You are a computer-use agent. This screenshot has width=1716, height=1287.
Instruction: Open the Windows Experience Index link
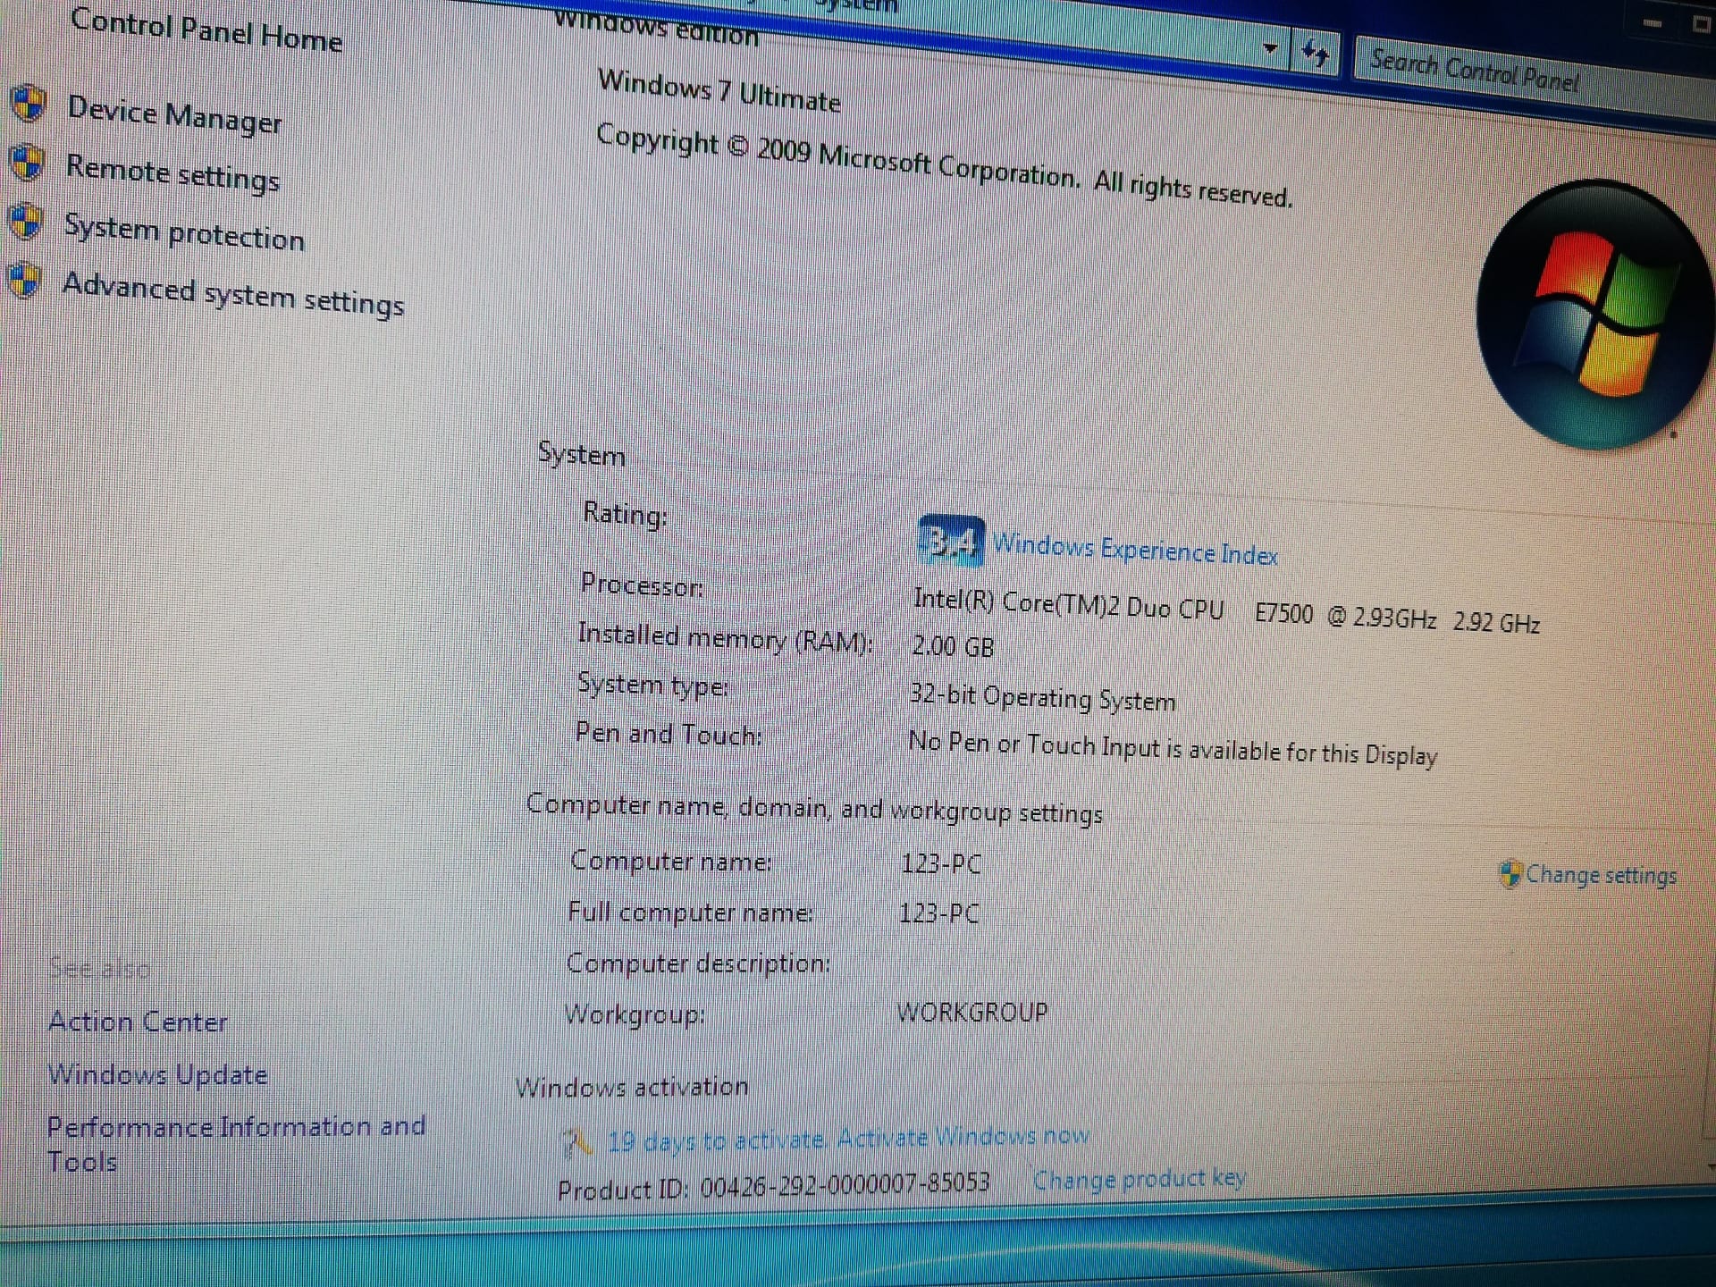[x=1135, y=550]
